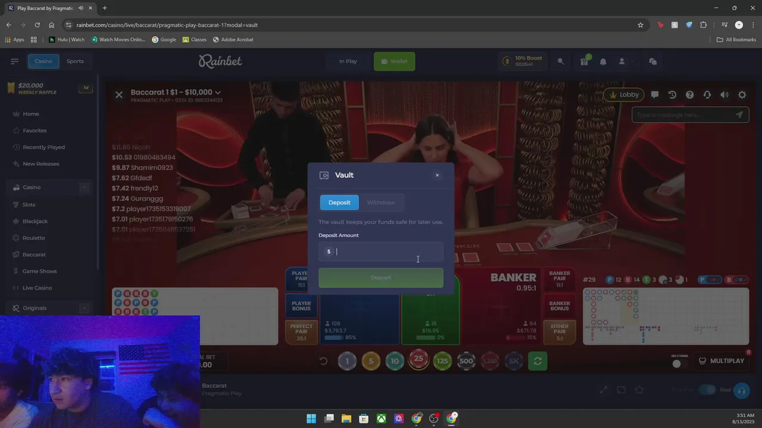Open Xbox app in taskbar
This screenshot has width=762, height=428.
381,418
